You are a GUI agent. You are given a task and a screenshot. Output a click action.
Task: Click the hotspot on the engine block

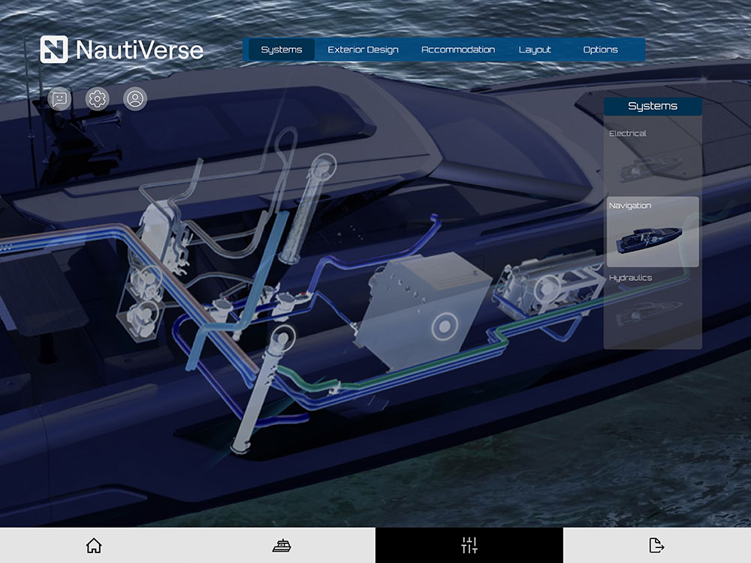coord(445,327)
